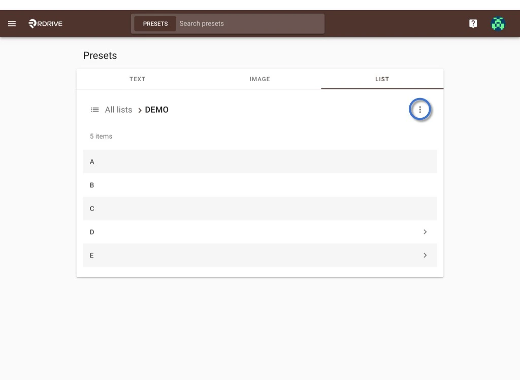This screenshot has height=390, width=520.
Task: Expand list item D
Action: (x=426, y=232)
